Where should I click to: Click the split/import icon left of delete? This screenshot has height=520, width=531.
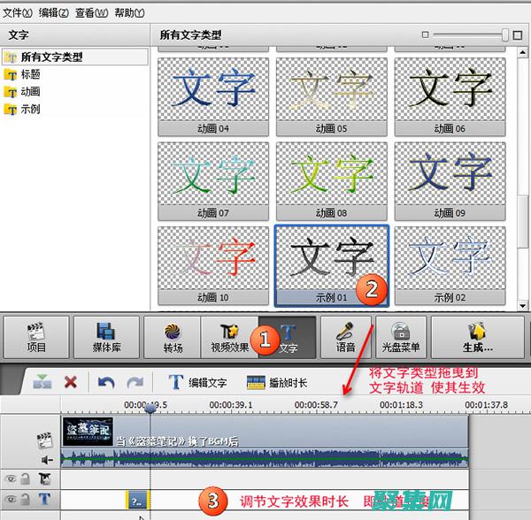point(42,382)
